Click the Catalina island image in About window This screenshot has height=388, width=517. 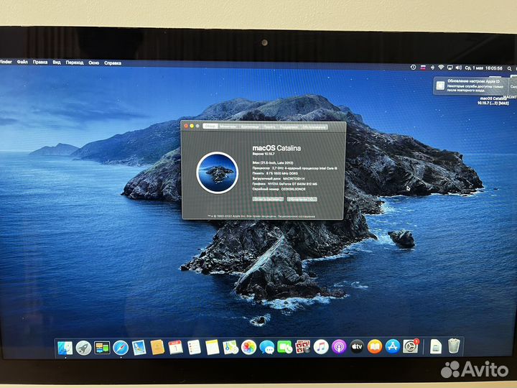tap(217, 172)
